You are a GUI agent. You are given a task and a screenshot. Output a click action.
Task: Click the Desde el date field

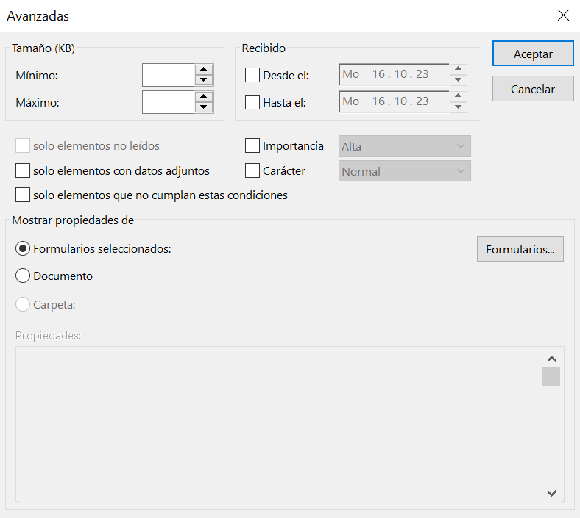coord(394,75)
